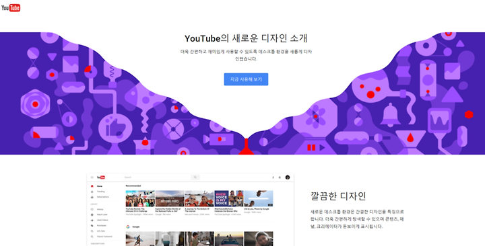Open the YouTube Rewind video thumbnail
The width and height of the screenshot is (485, 246).
click(140, 198)
